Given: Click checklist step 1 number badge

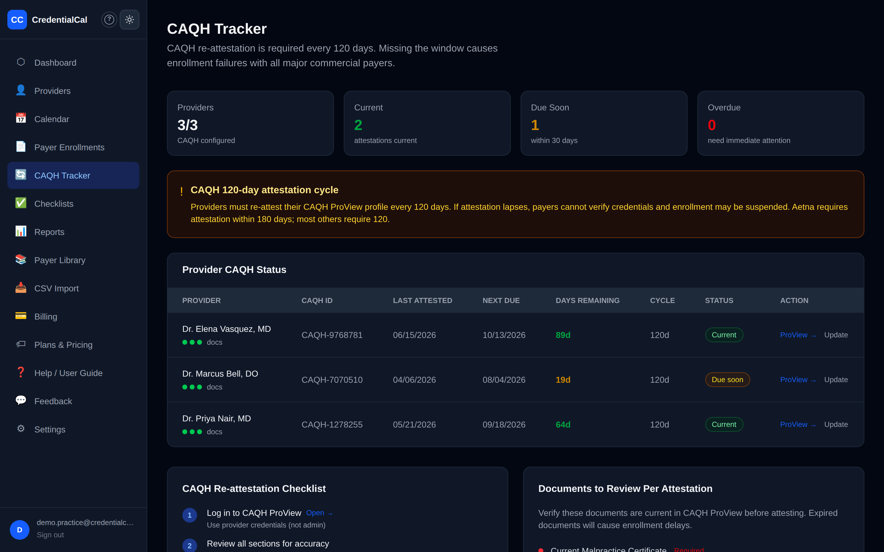Looking at the screenshot, I should (x=190, y=515).
